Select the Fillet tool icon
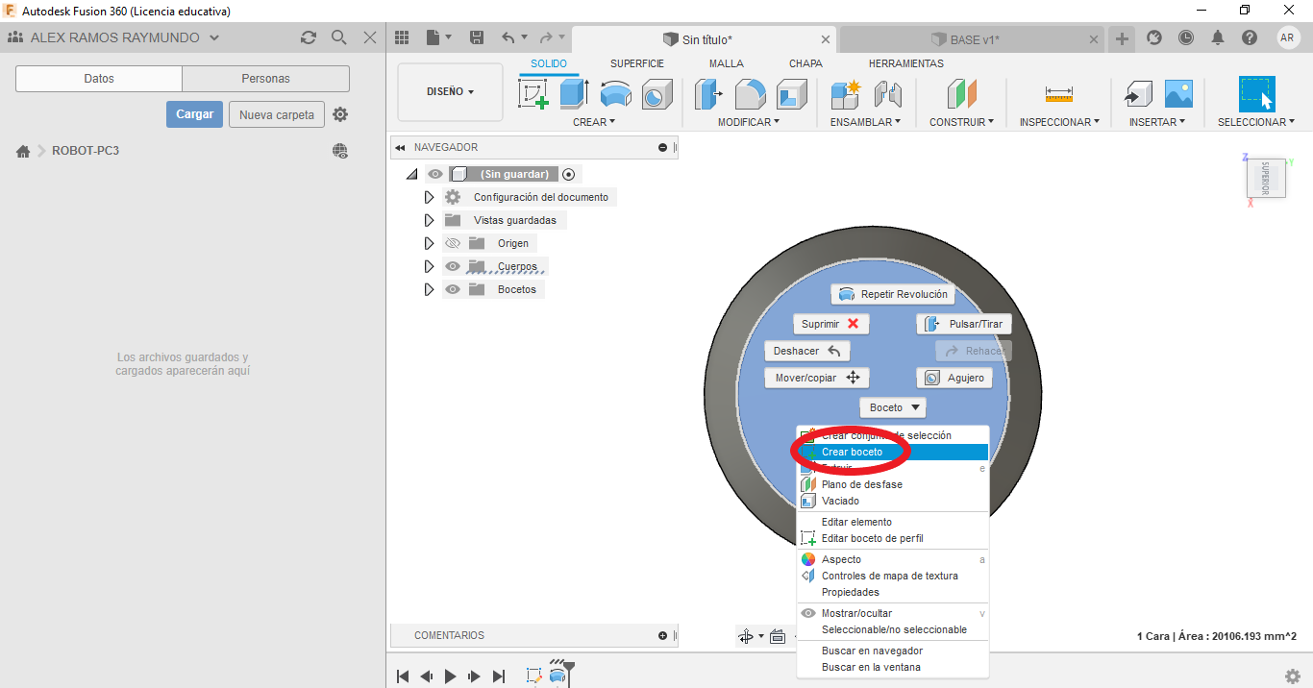Viewport: 1313px width, 688px height. click(751, 94)
